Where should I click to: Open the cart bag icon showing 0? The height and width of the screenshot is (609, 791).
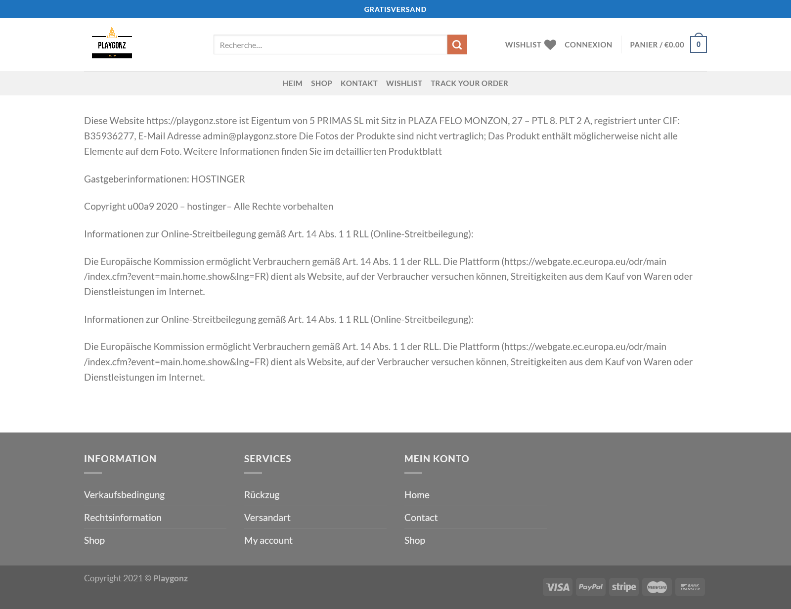(x=699, y=43)
